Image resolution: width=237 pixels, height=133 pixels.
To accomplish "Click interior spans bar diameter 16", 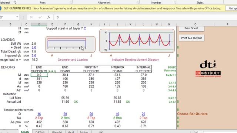I will coord(117,114).
